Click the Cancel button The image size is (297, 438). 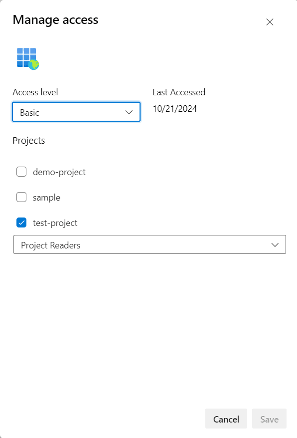tap(226, 419)
